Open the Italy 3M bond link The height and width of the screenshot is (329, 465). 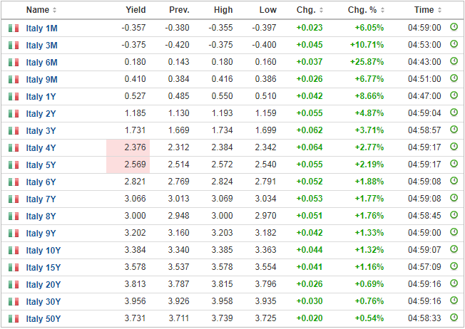41,44
